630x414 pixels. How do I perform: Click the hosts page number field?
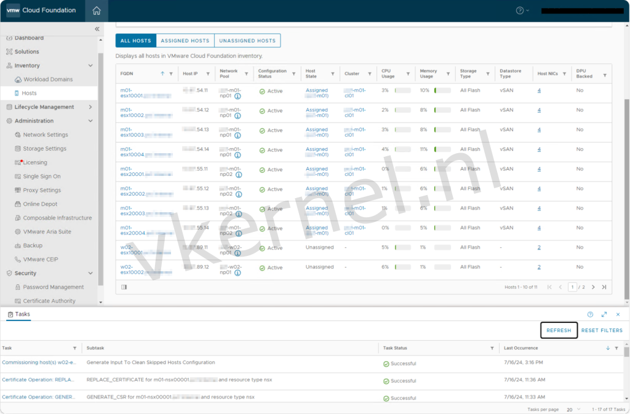pos(572,287)
